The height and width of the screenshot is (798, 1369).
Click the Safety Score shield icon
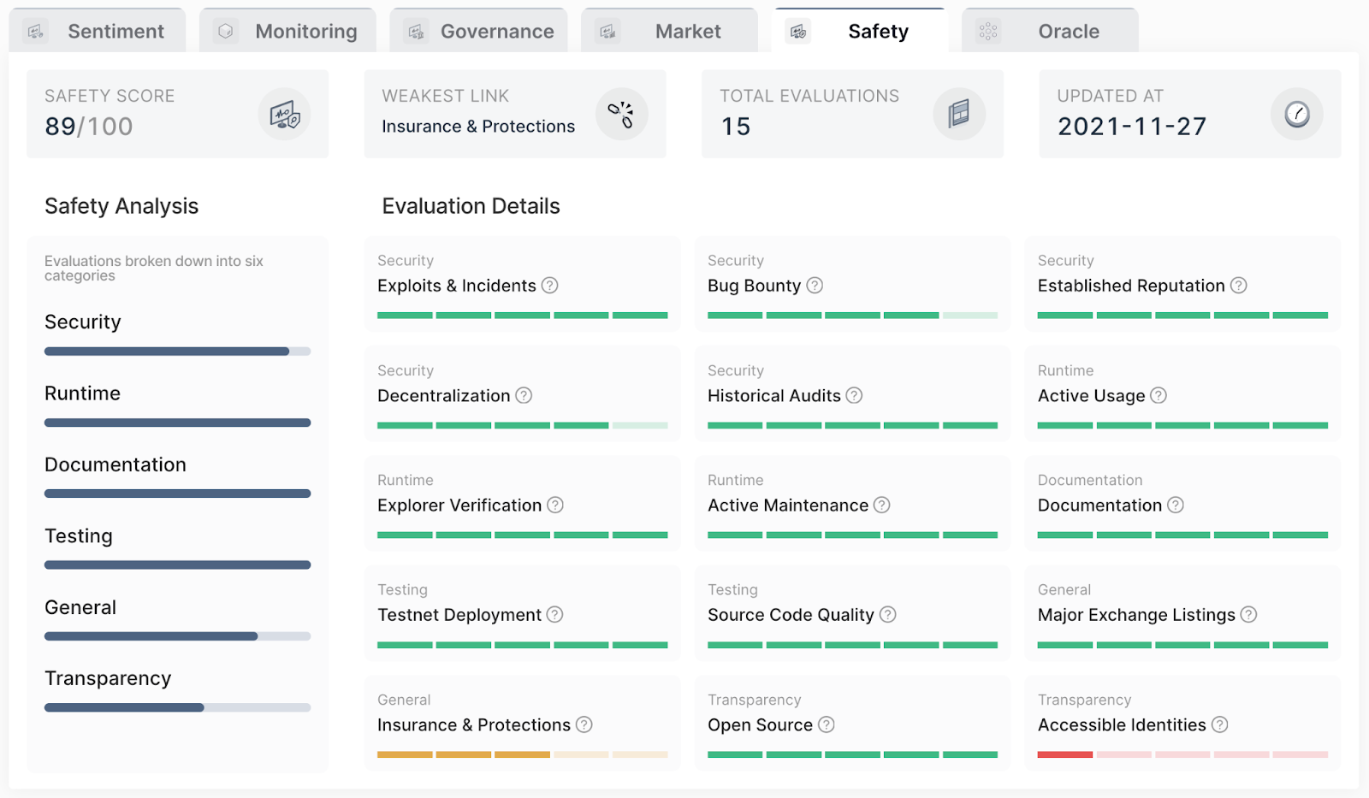284,115
